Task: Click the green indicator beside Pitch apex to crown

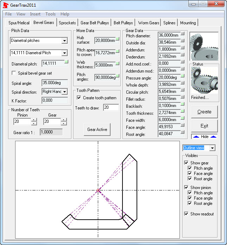Action: pos(117,51)
